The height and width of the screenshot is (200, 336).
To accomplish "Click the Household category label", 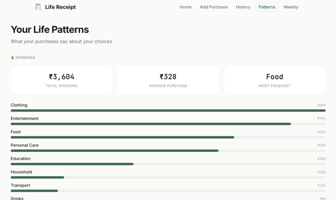I will click(21, 172).
